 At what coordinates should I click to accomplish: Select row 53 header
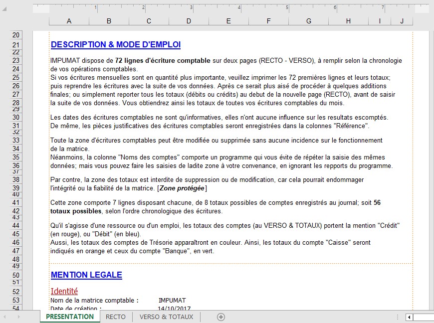click(x=16, y=301)
